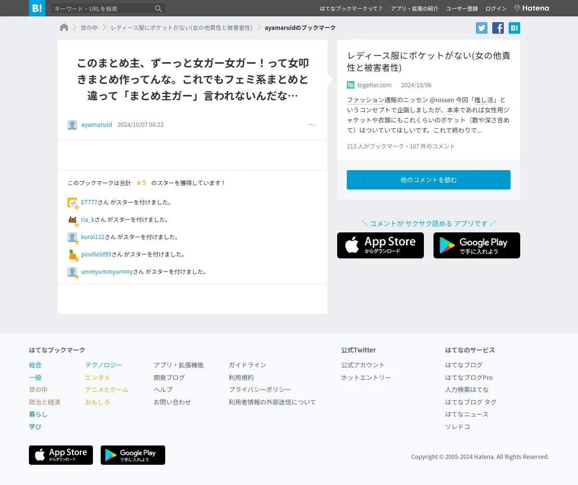Open togetter.com source link
Screen dimensions: 578x485
[x=374, y=85]
